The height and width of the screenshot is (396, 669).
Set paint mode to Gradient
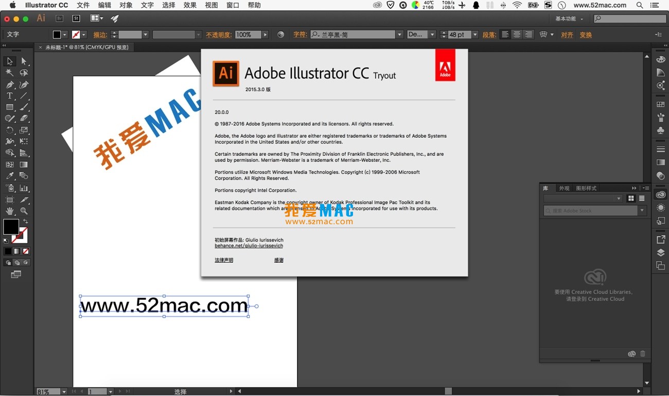tap(16, 251)
